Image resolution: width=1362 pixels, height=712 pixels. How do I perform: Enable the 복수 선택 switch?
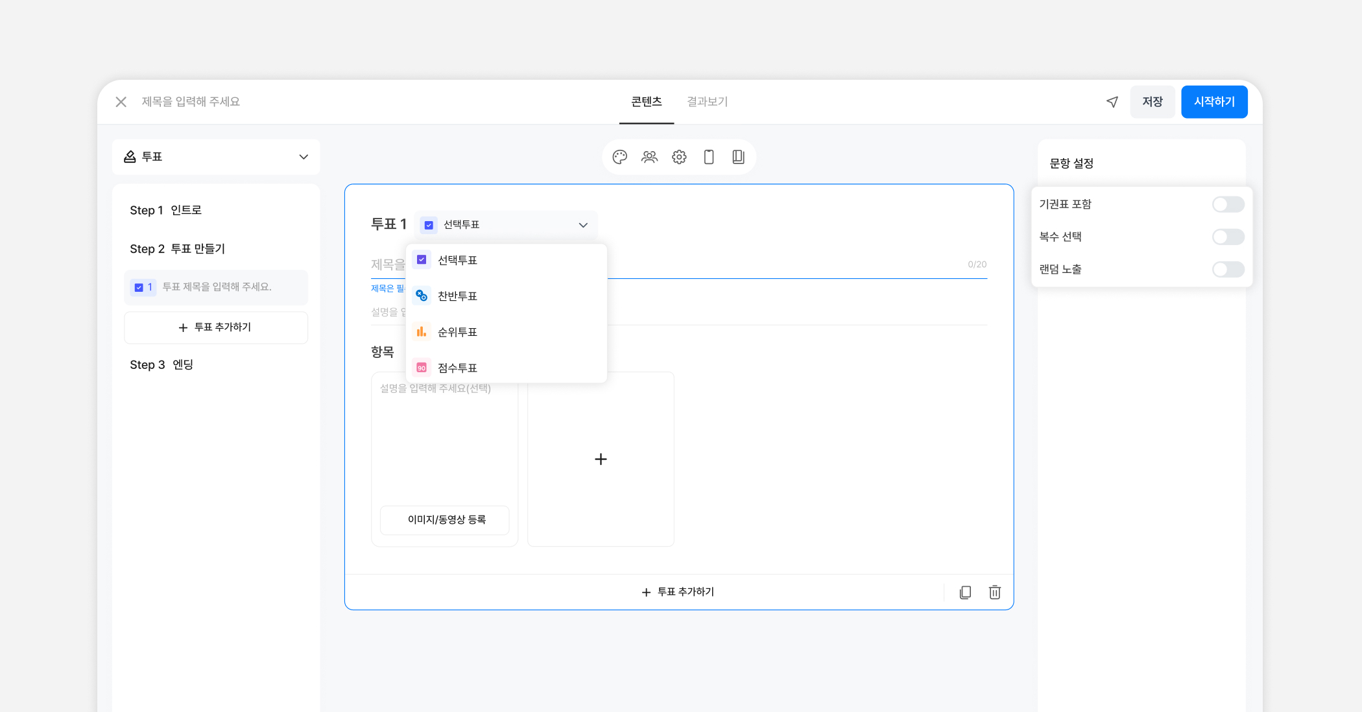pos(1228,237)
